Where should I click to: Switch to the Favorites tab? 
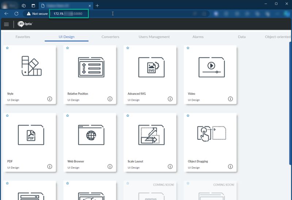[23, 37]
